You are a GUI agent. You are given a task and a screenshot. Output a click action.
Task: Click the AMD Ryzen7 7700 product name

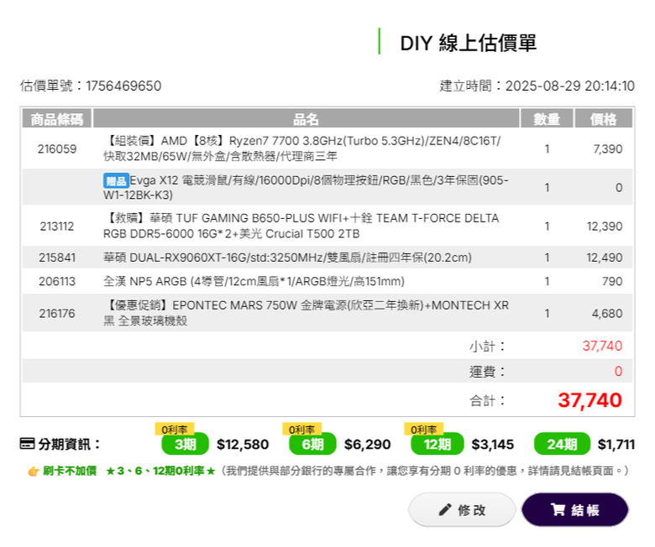click(x=302, y=148)
